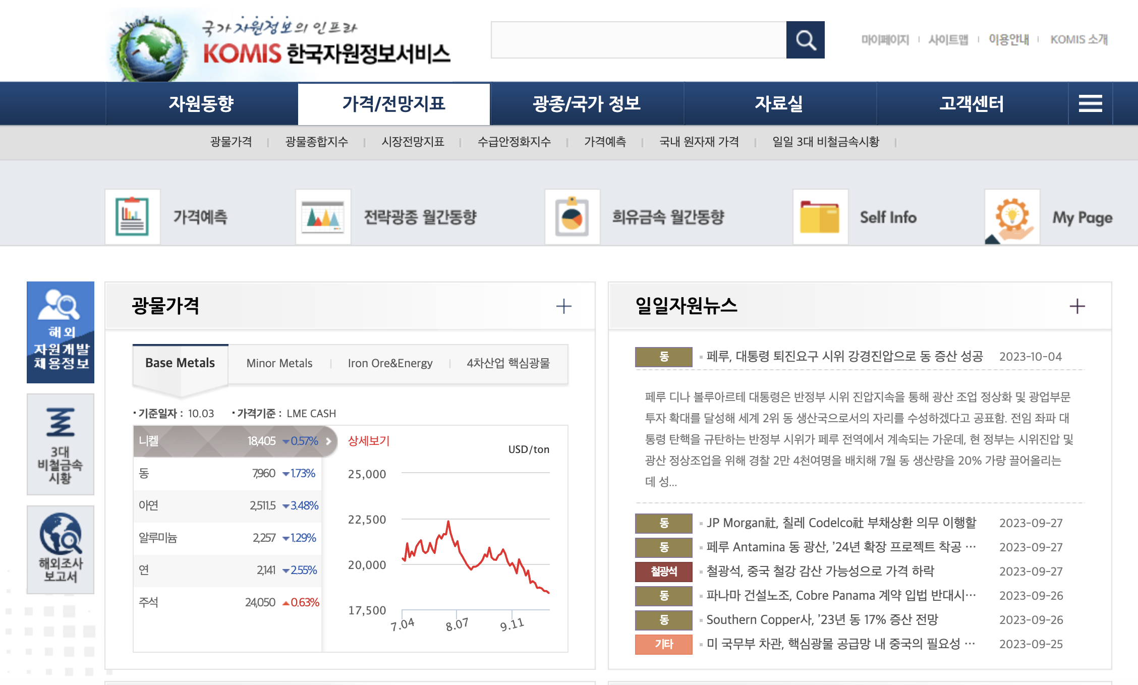Viewport: 1138px width, 685px height.
Task: Click the search magnifier button
Action: click(805, 40)
